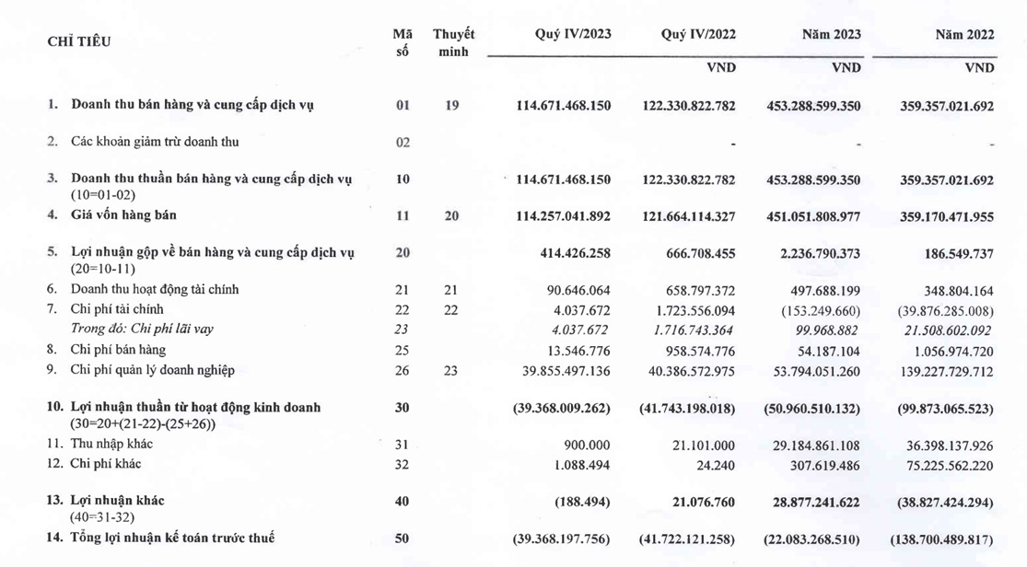Click the "Mã số" column header
The width and height of the screenshot is (1027, 567).
click(x=402, y=42)
